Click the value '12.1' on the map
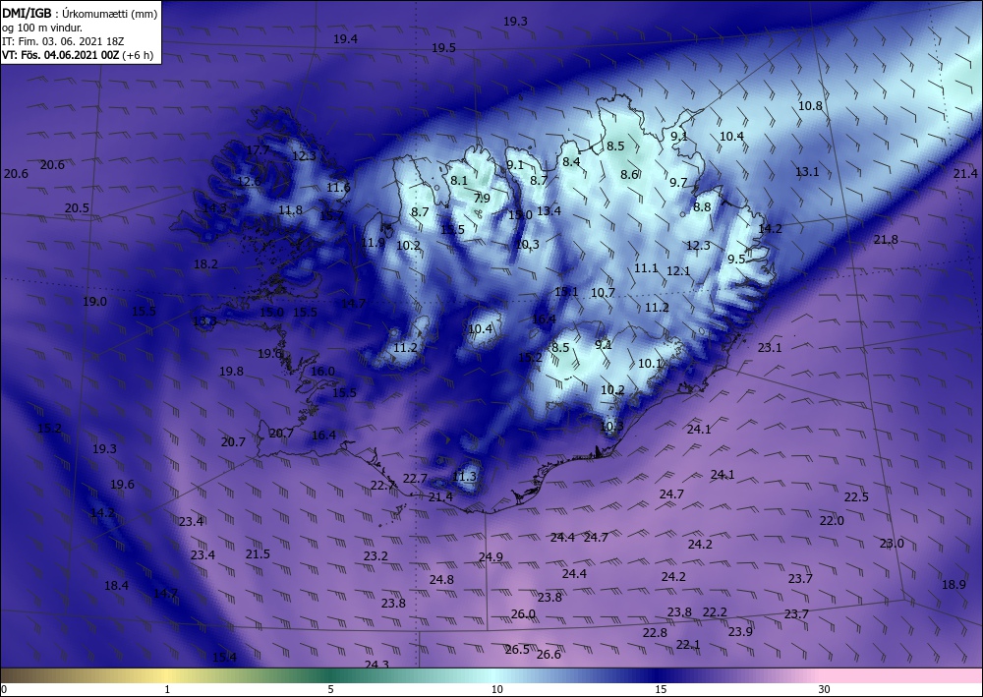 click(x=677, y=271)
